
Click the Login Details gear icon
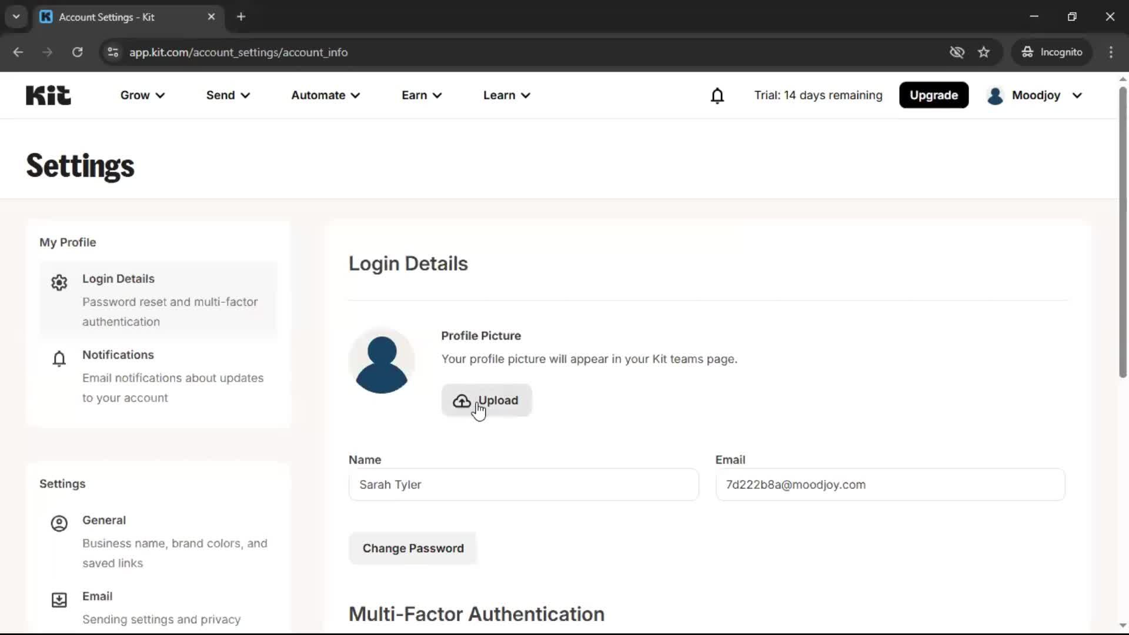[x=59, y=283]
